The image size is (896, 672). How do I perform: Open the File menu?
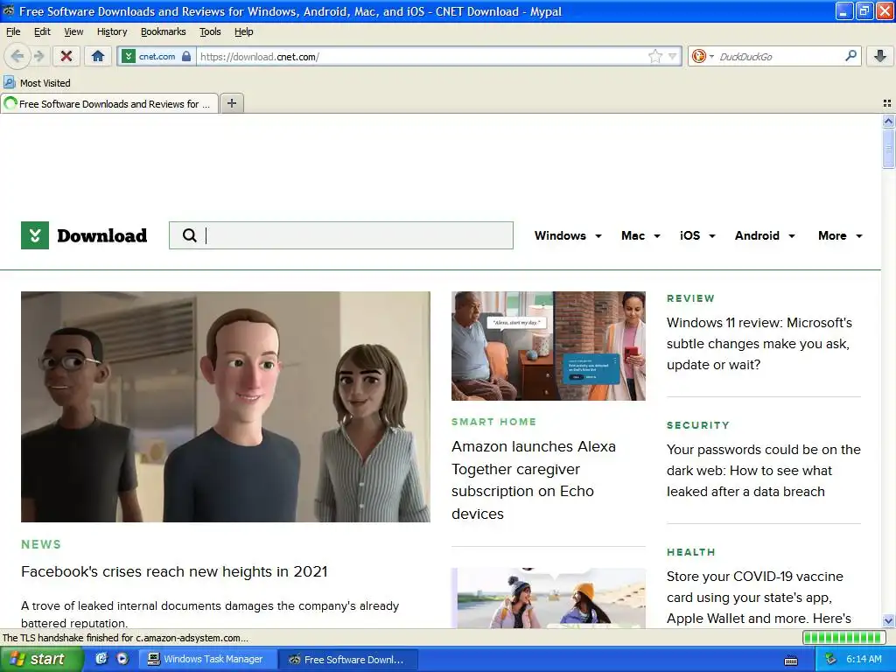coord(13,32)
